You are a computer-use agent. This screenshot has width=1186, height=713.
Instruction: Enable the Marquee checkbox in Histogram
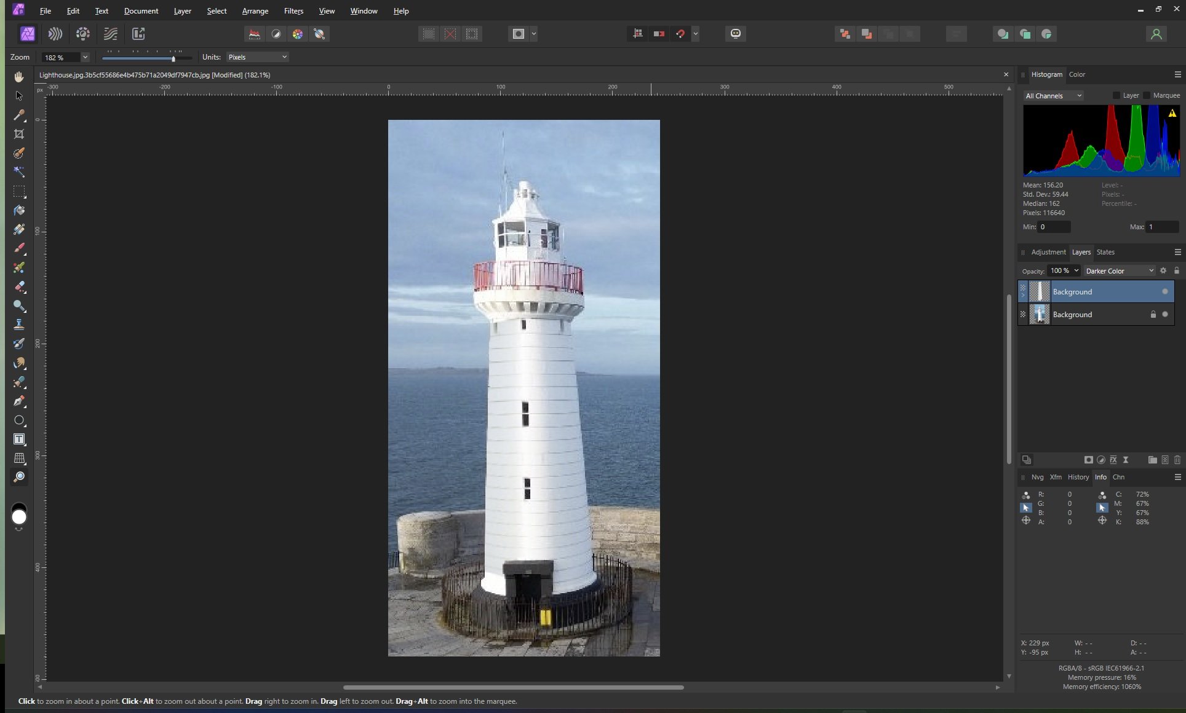1147,95
